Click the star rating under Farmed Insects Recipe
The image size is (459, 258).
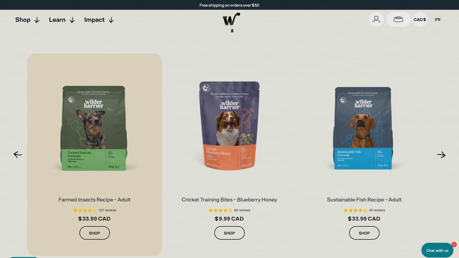click(85, 210)
